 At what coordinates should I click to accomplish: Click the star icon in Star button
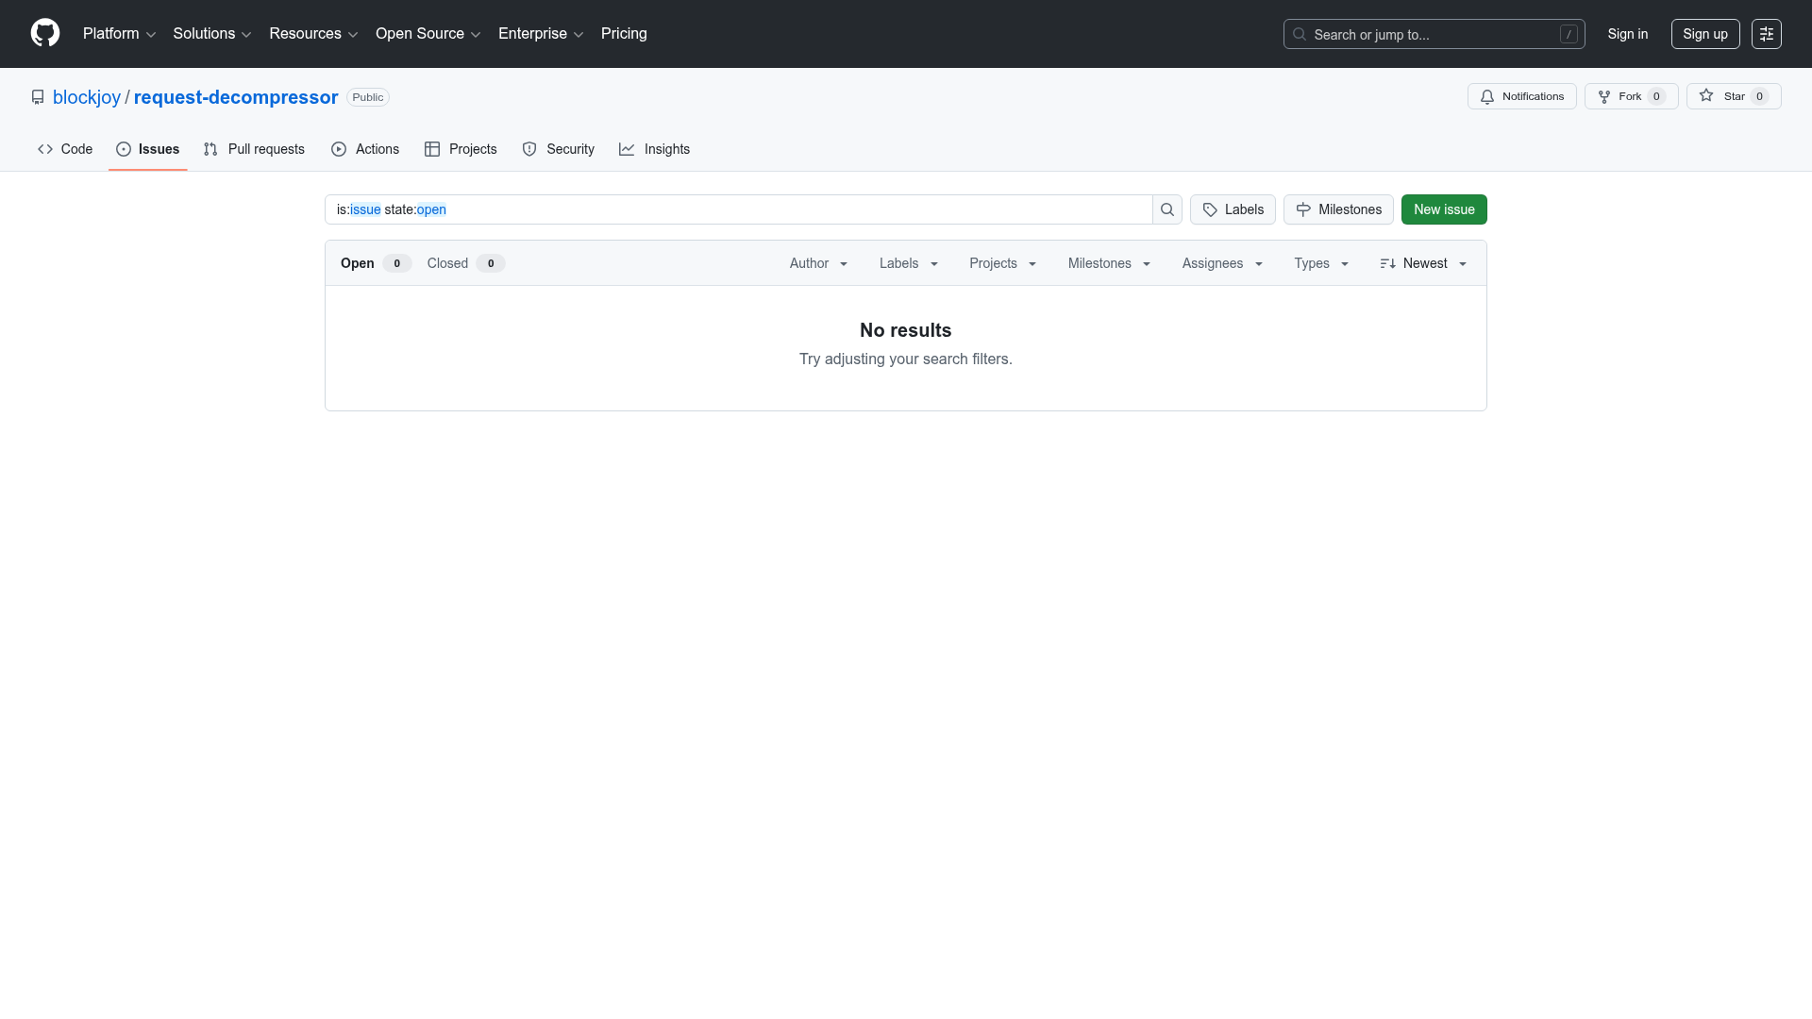pyautogui.click(x=1706, y=95)
